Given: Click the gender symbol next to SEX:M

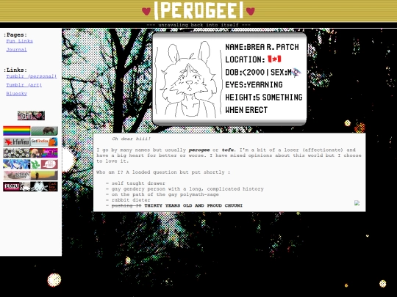Looking at the screenshot, I should coord(296,73).
